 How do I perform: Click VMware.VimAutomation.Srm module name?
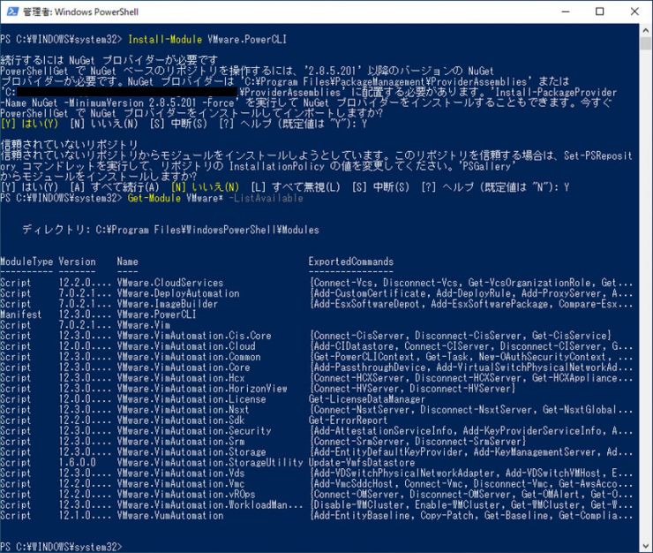pyautogui.click(x=181, y=442)
